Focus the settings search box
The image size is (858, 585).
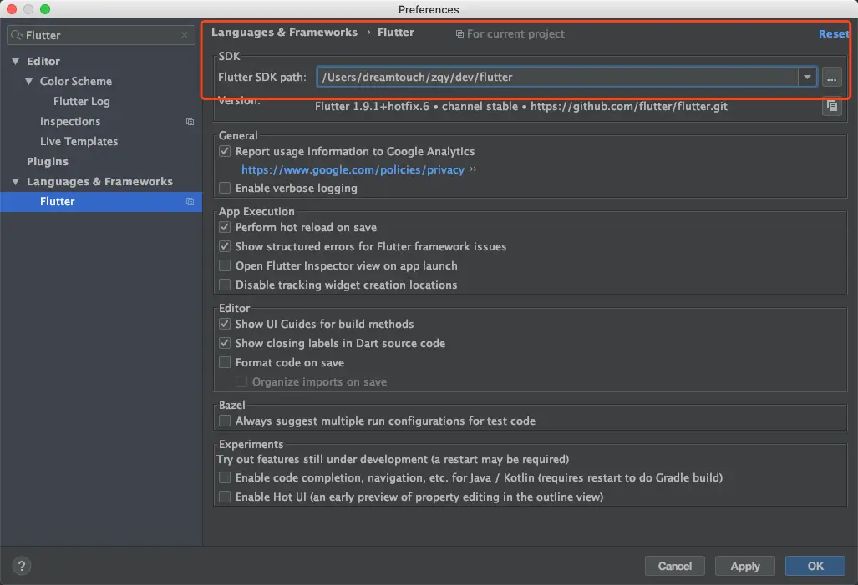click(101, 36)
